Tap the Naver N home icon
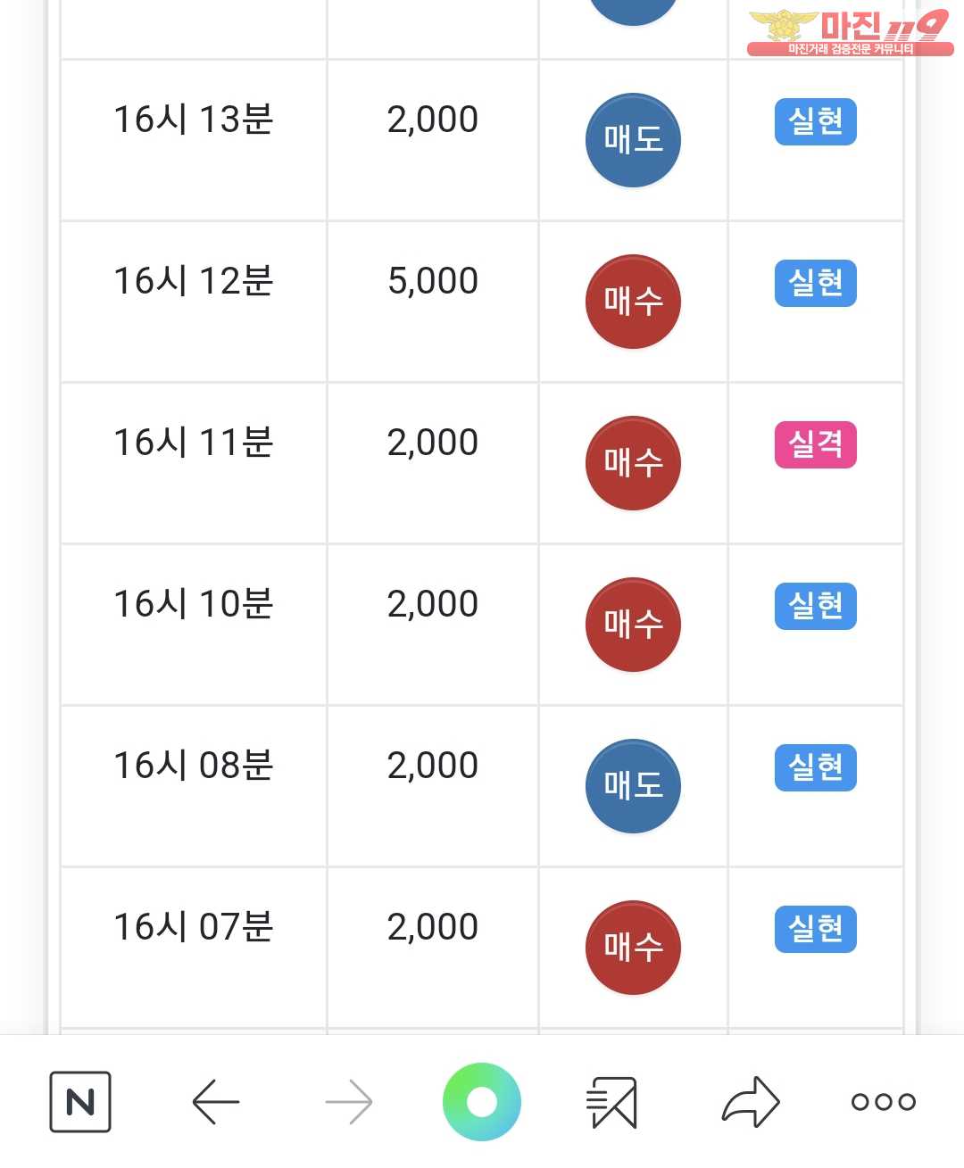The image size is (964, 1168). coord(80,1102)
